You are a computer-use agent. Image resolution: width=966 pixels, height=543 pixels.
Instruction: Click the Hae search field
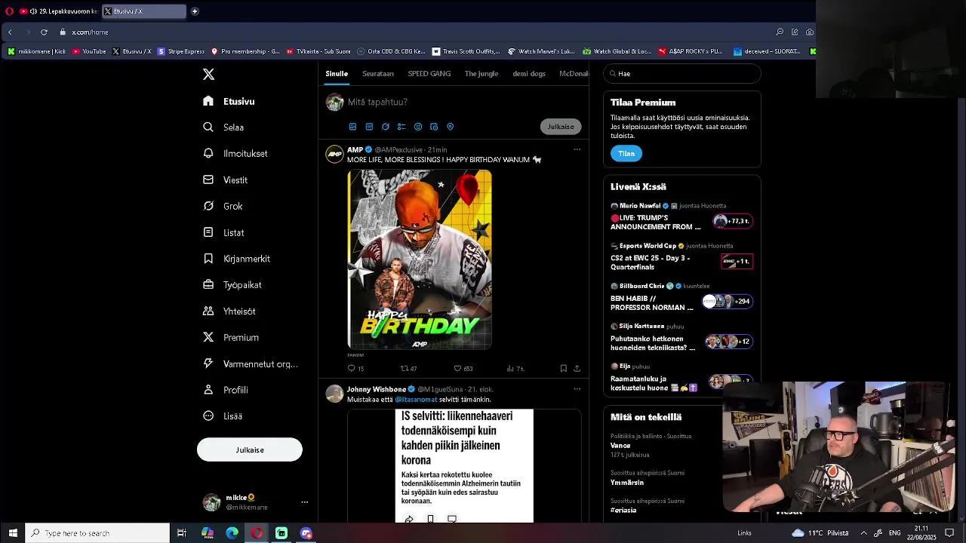pyautogui.click(x=682, y=73)
